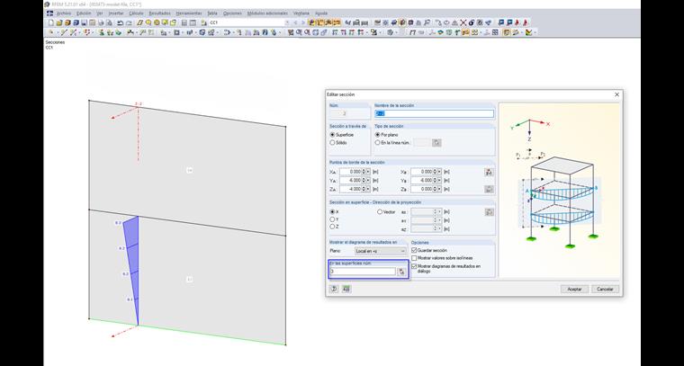The image size is (684, 366).
Task: Click the En las superficies núm field
Action: (363, 272)
